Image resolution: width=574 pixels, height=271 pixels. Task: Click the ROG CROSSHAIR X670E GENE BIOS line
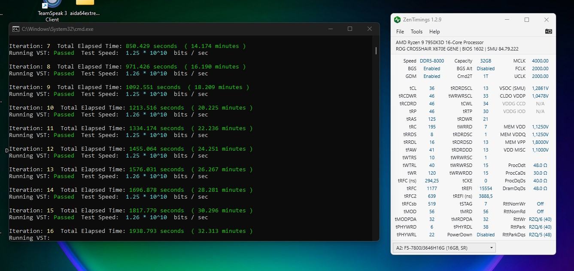pos(457,49)
